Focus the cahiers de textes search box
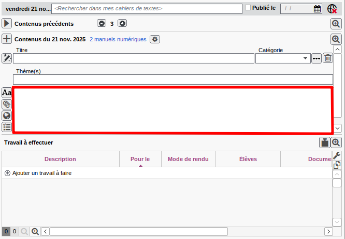This screenshot has width=345, height=239. (147, 9)
